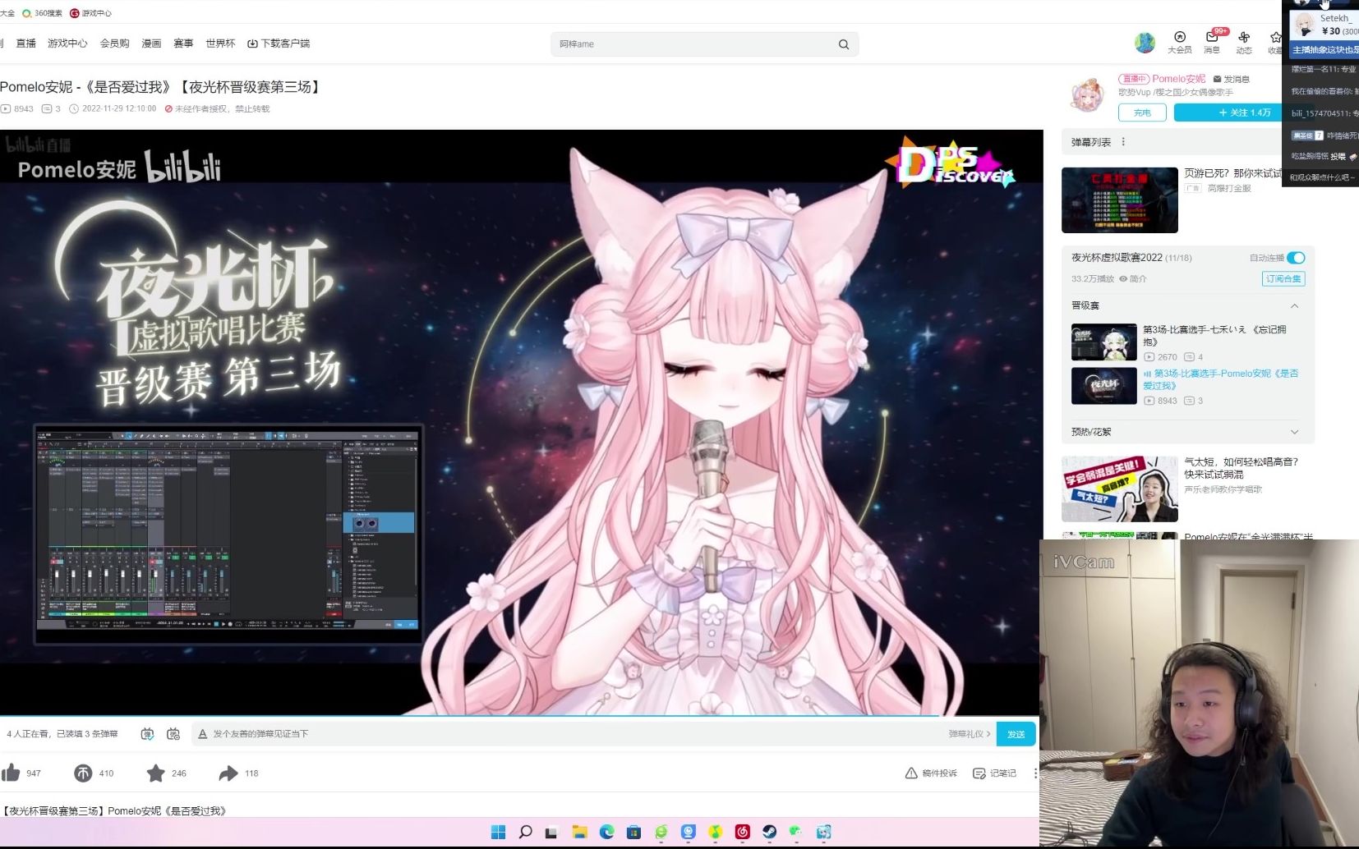The height and width of the screenshot is (849, 1359).
Task: Open Pomelo安妮 uploader avatar
Action: (x=1087, y=94)
